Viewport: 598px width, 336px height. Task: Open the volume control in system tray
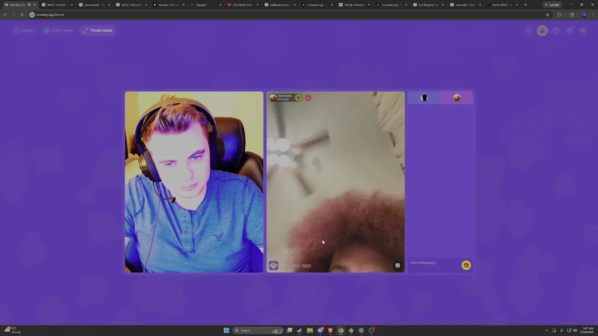pos(575,330)
